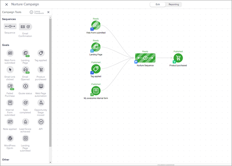The width and height of the screenshot is (232, 166).
Task: Choose the Email Link clicked goal icon
Action: [x=10, y=70]
